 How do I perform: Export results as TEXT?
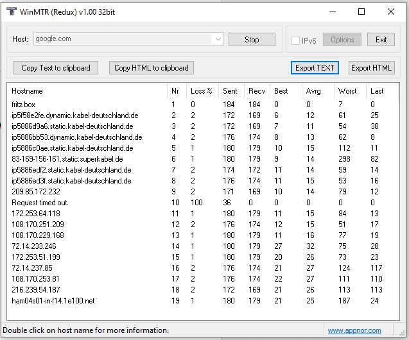point(315,68)
